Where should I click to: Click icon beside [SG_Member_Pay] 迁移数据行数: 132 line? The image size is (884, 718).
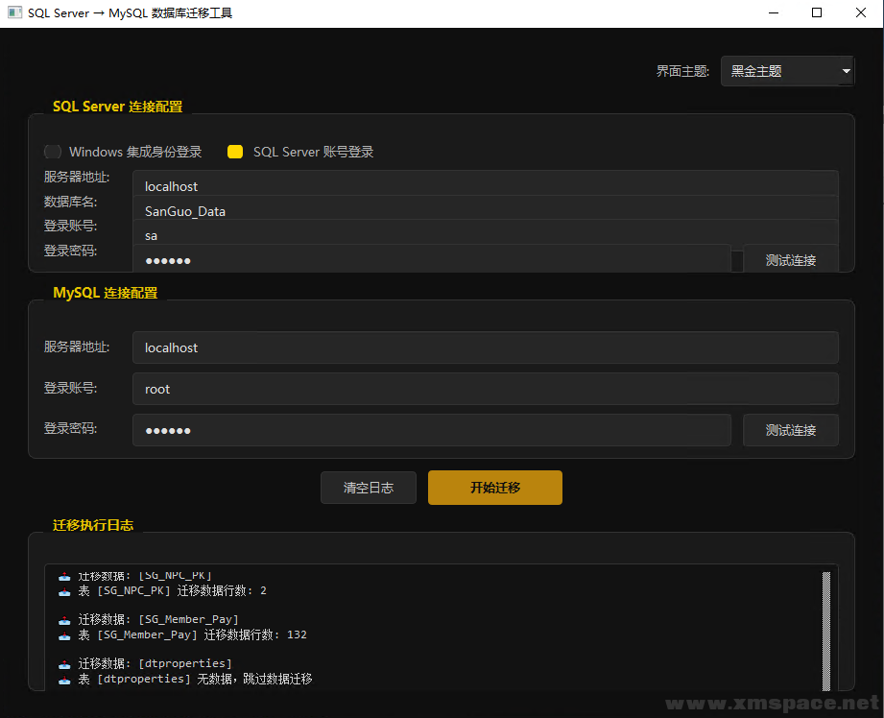(x=64, y=635)
